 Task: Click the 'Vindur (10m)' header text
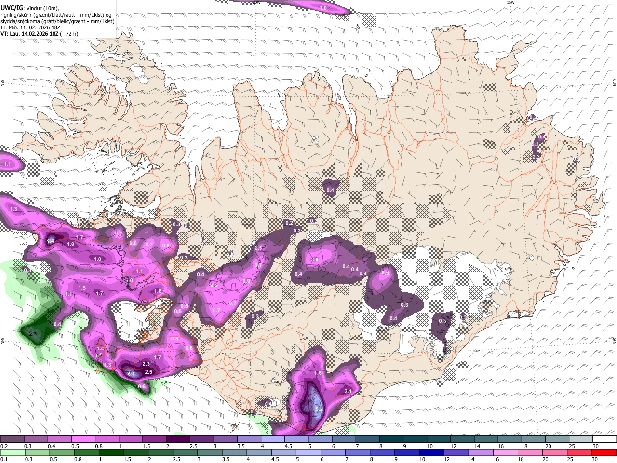coord(42,8)
